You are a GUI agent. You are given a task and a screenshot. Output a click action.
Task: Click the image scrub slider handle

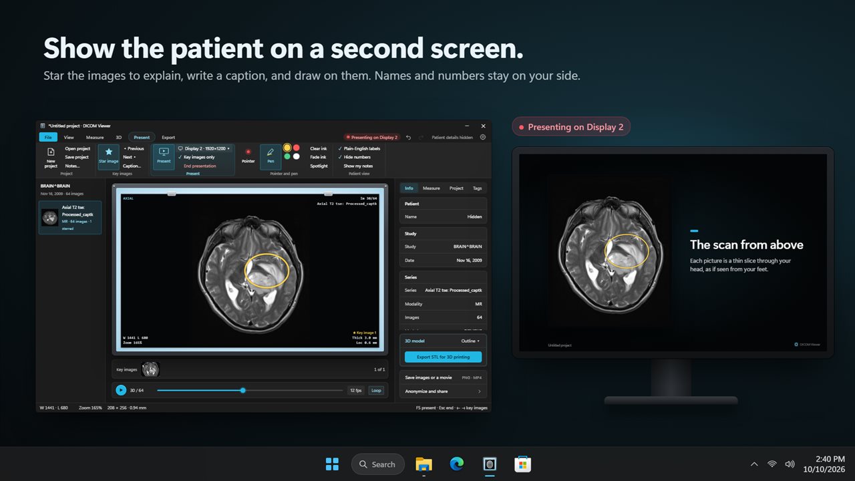click(242, 390)
